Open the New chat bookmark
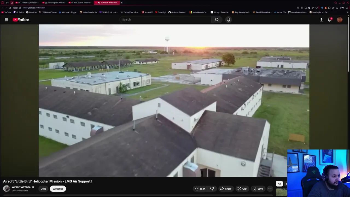 pyautogui.click(x=31, y=12)
